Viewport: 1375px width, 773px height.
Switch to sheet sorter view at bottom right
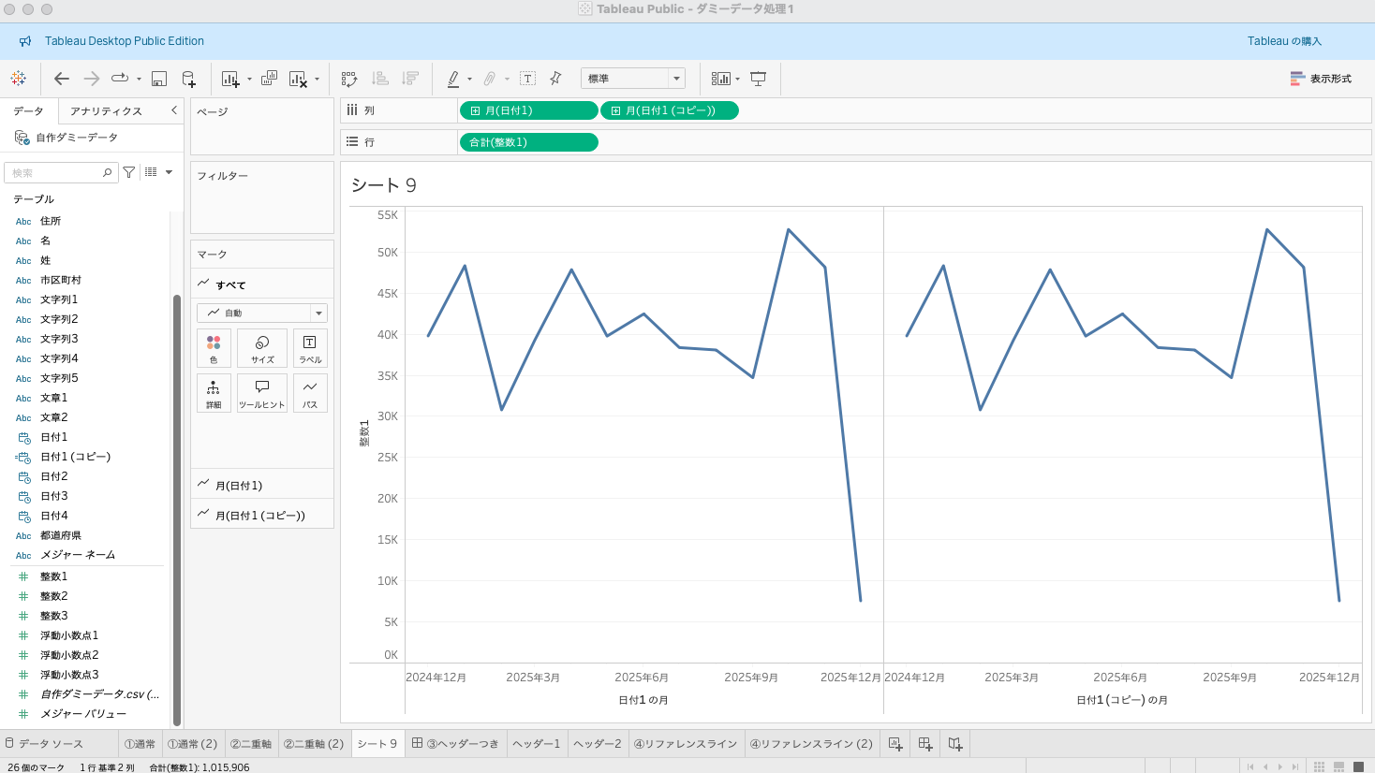[1319, 766]
